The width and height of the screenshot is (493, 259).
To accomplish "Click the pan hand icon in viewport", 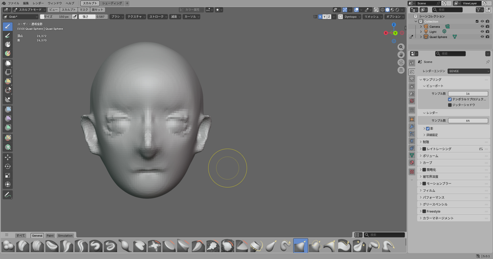I will [x=401, y=55].
